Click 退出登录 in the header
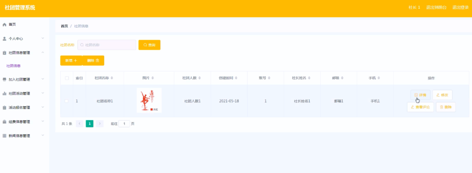 click(460, 7)
